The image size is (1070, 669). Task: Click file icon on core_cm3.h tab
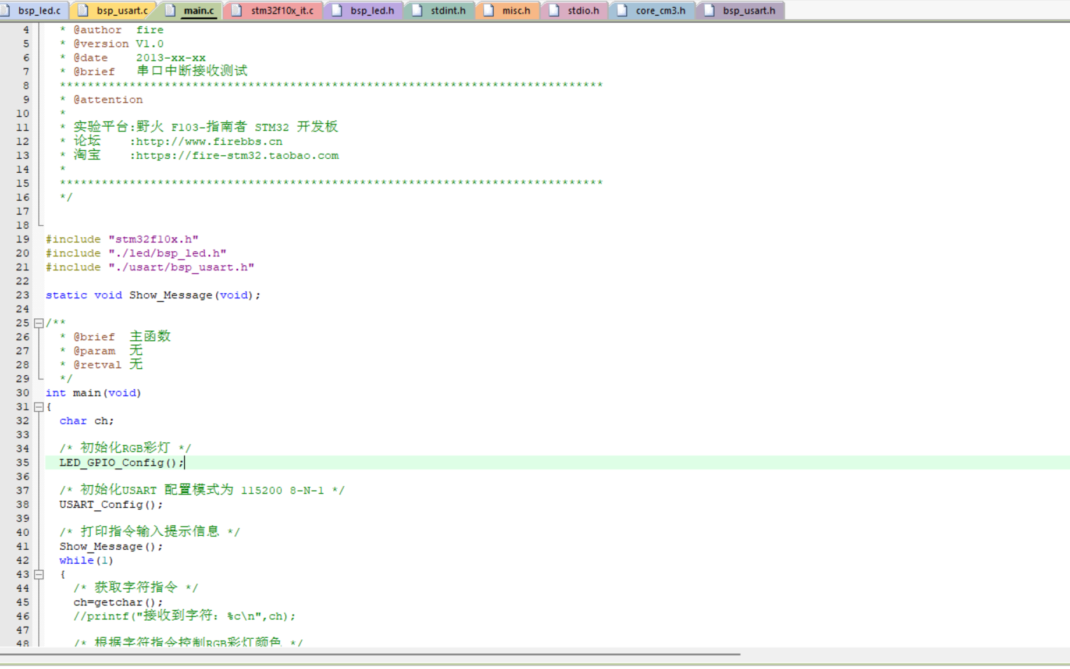pyautogui.click(x=622, y=10)
